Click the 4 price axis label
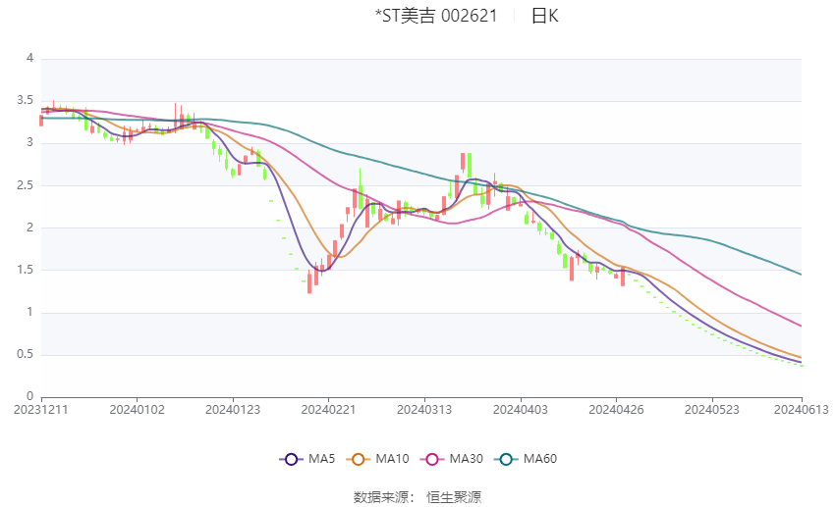The height and width of the screenshot is (507, 835). click(29, 58)
